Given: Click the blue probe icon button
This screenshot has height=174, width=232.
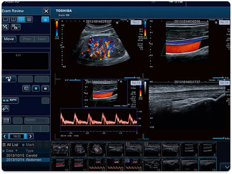Looking at the screenshot, I should click(x=45, y=19).
